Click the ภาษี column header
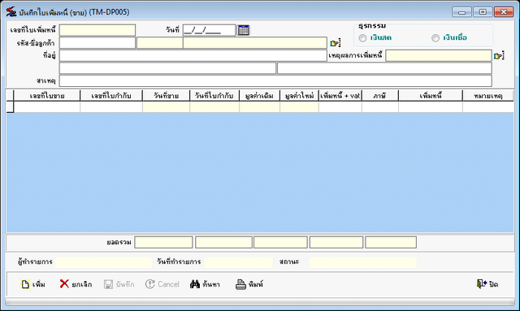Viewport: 520px width, 311px height. coord(380,96)
